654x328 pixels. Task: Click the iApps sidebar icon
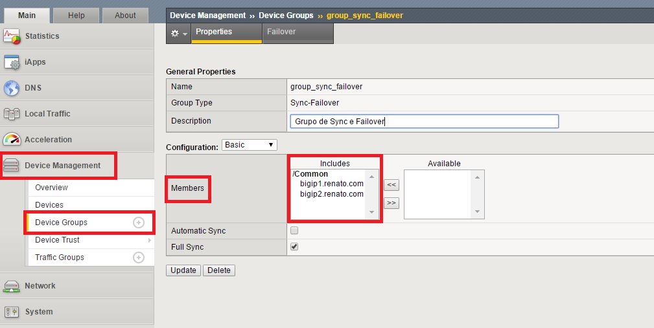pyautogui.click(x=12, y=62)
